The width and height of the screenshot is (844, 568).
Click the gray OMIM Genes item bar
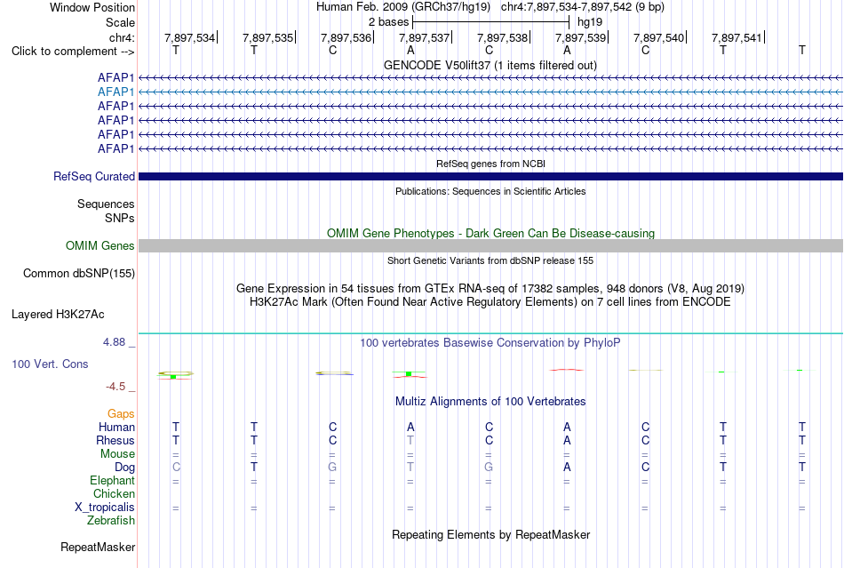(490, 245)
